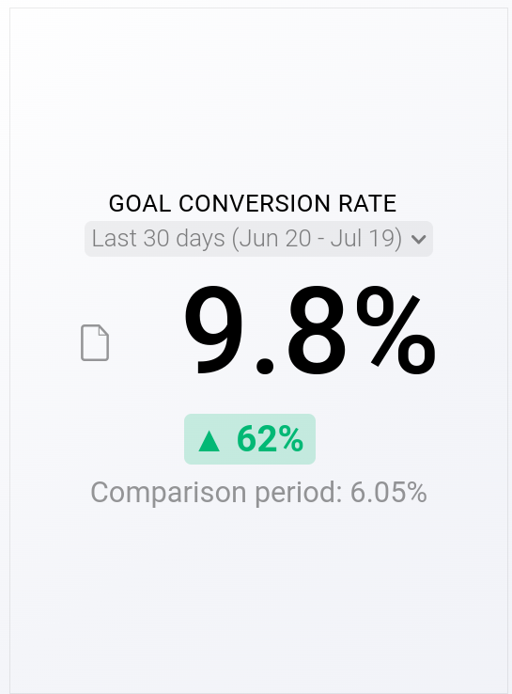
Task: Click the word 'Comparison' below the badge
Action: 168,493
